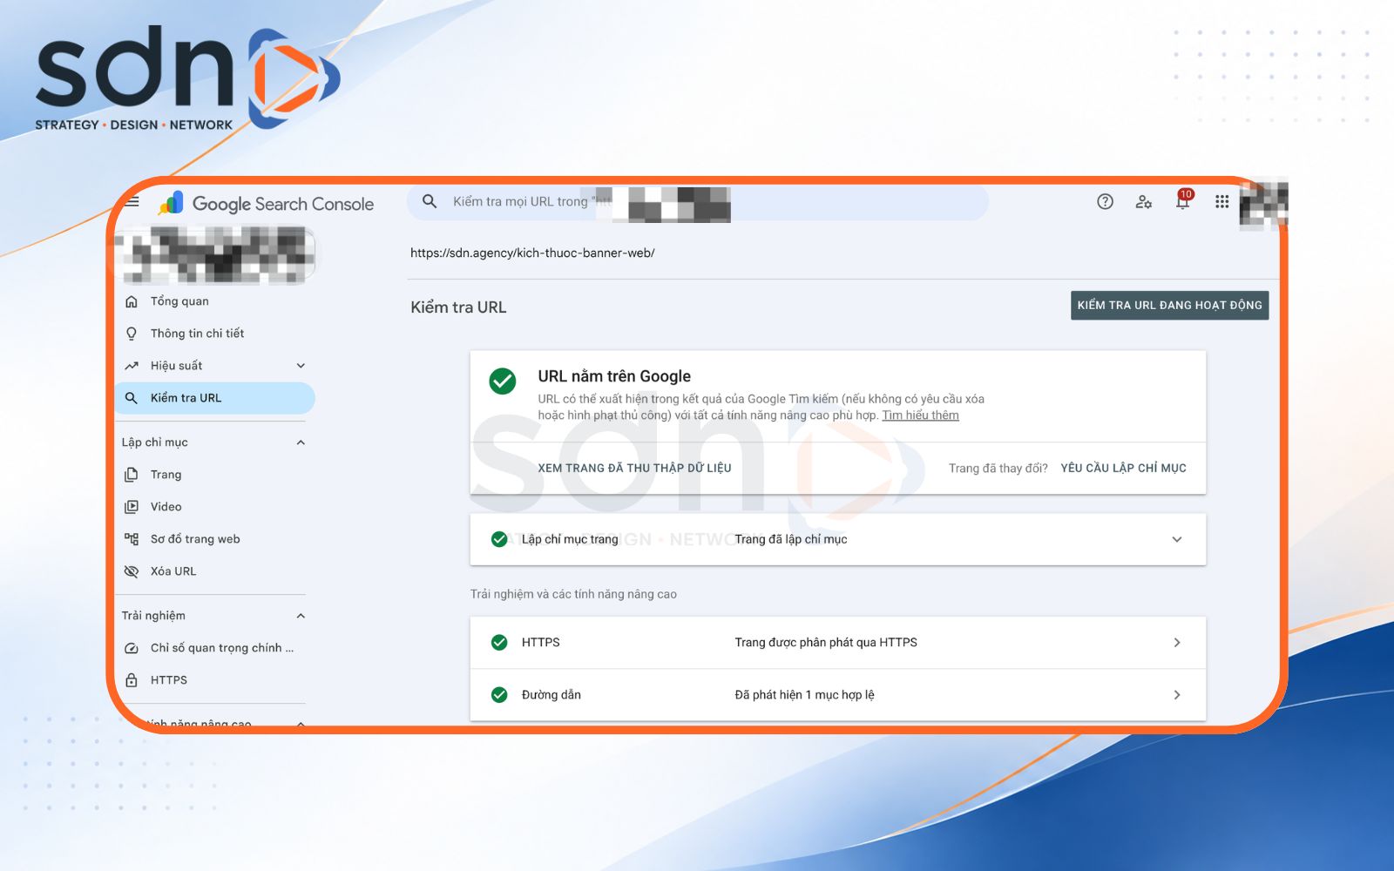Click the search magnifier icon in the URL bar

430,201
